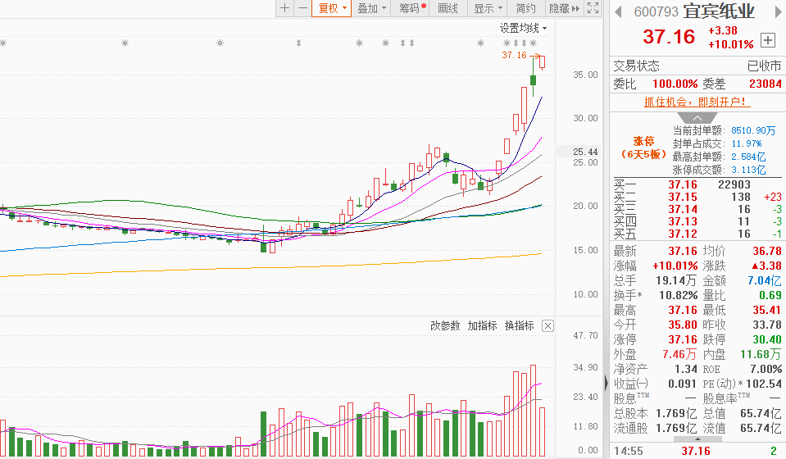Go to previous stock arrow
This screenshot has width=786, height=459.
tap(618, 11)
